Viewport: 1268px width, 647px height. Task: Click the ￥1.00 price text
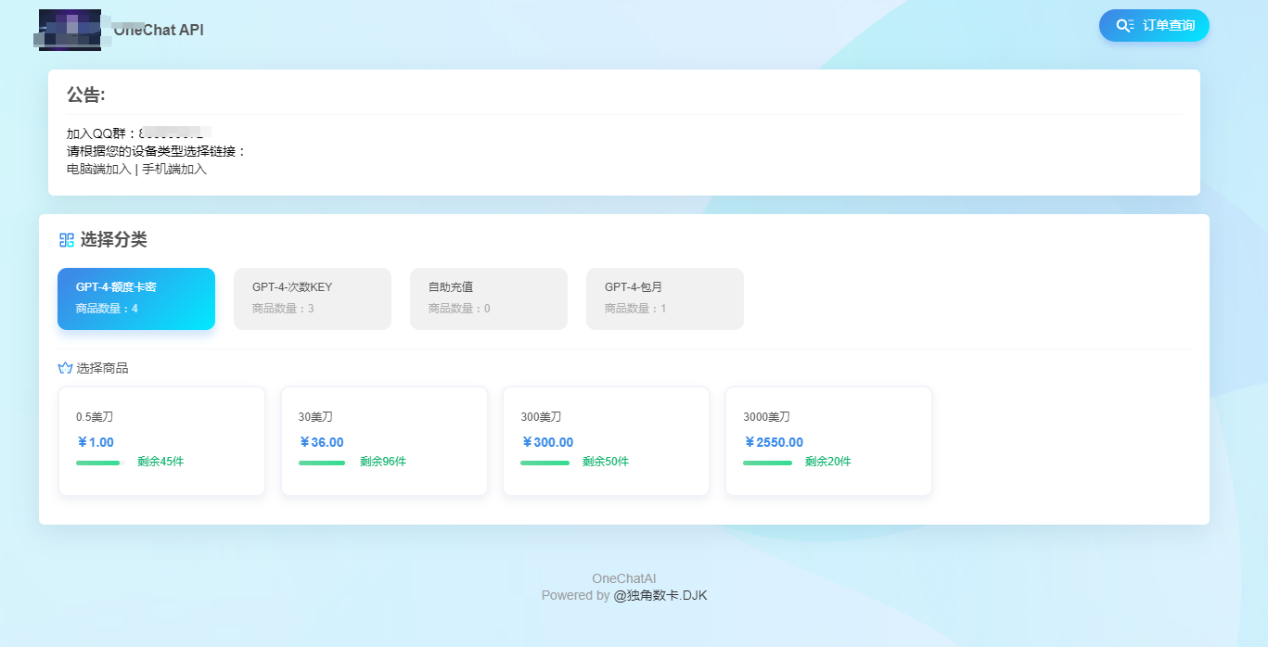(x=96, y=442)
